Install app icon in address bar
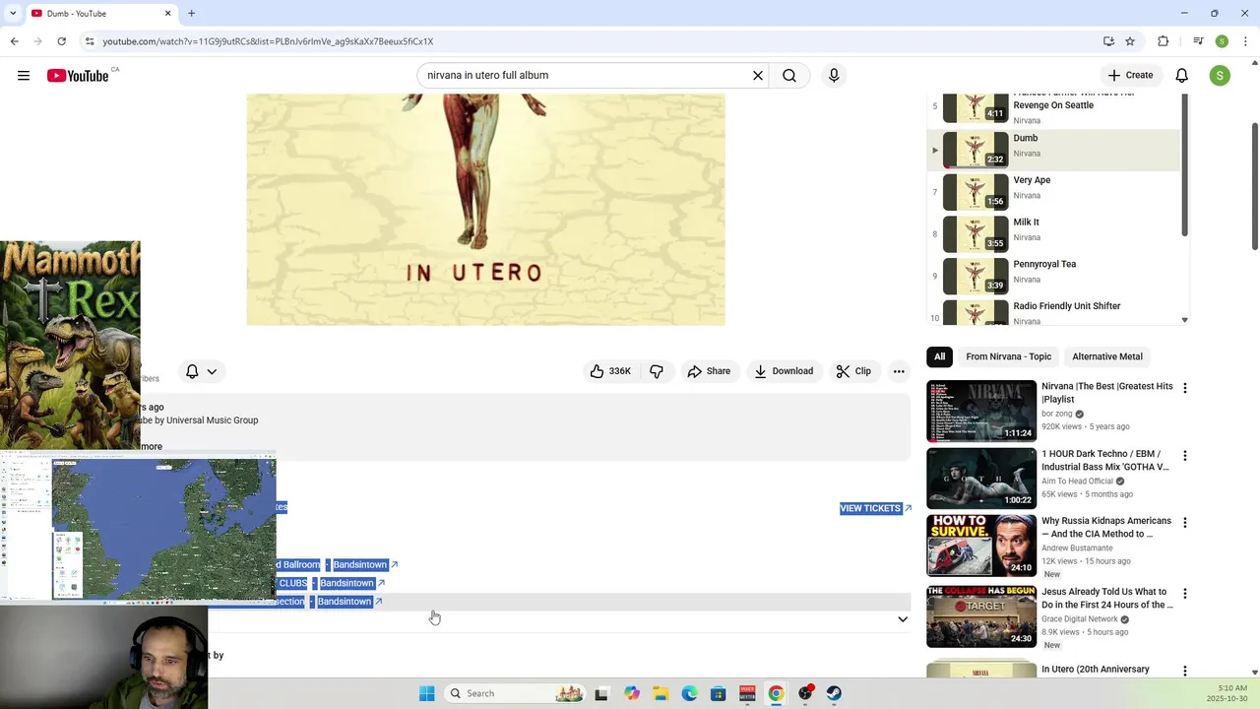The width and height of the screenshot is (1260, 709). [x=1108, y=41]
